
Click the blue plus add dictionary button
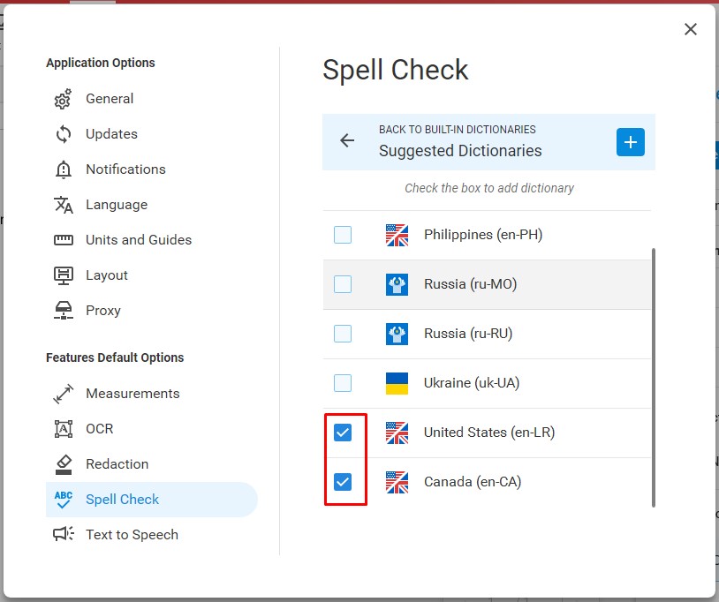coord(631,142)
